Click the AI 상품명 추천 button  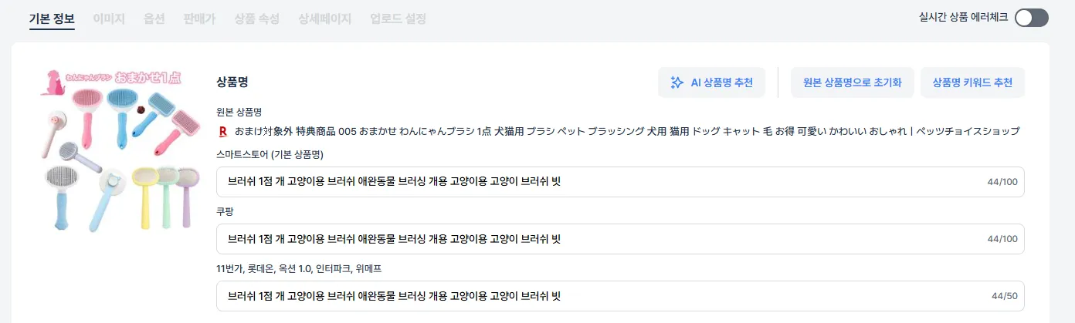click(711, 82)
